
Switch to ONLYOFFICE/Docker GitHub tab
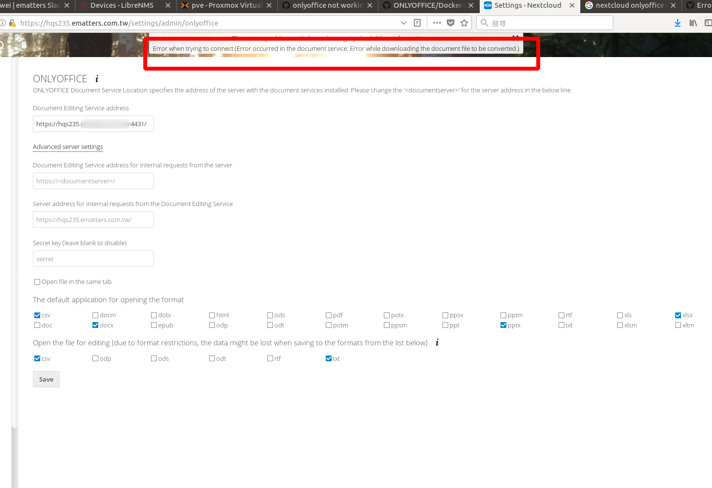[425, 5]
